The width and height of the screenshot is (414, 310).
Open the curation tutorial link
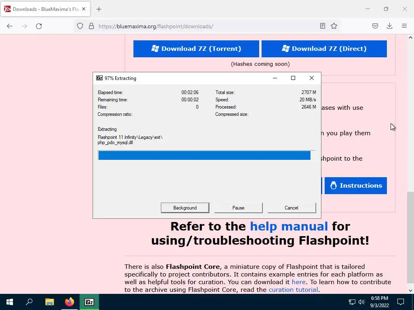tap(293, 289)
